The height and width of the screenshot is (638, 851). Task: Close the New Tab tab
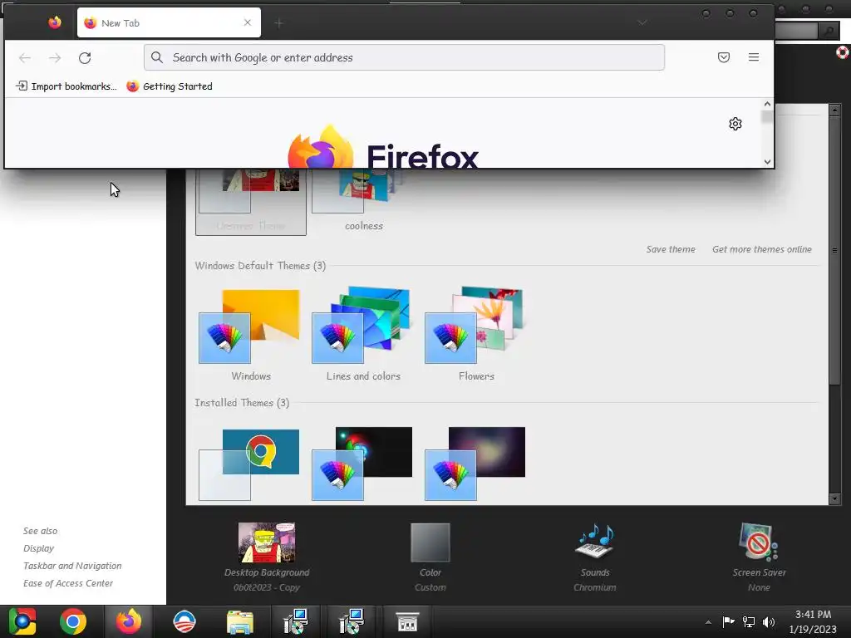[248, 22]
